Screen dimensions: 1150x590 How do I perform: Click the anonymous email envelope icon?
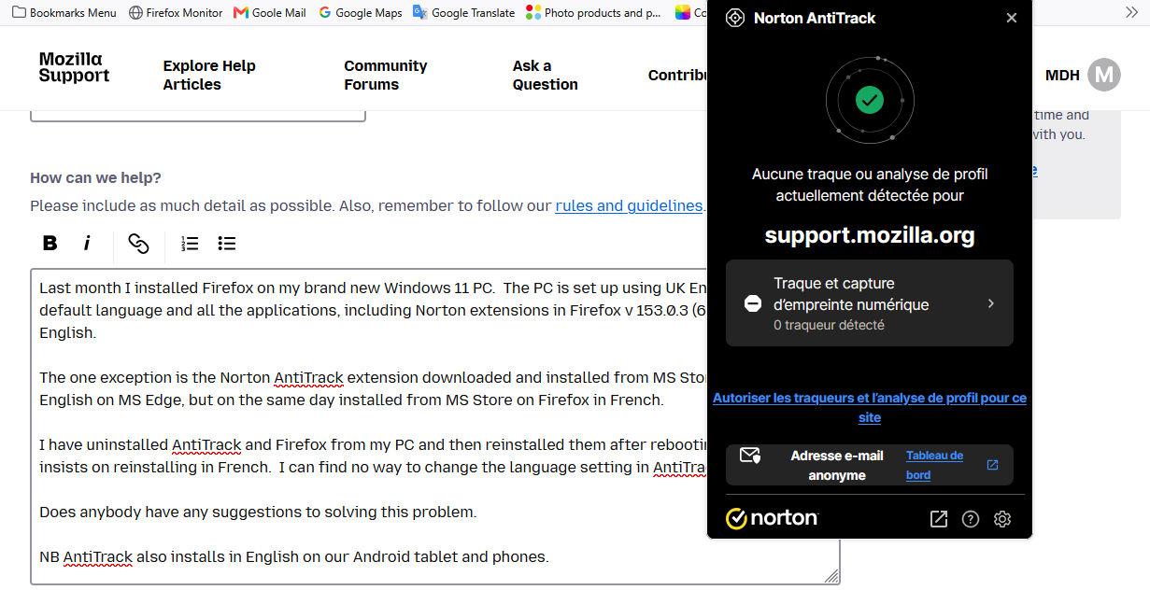750,456
